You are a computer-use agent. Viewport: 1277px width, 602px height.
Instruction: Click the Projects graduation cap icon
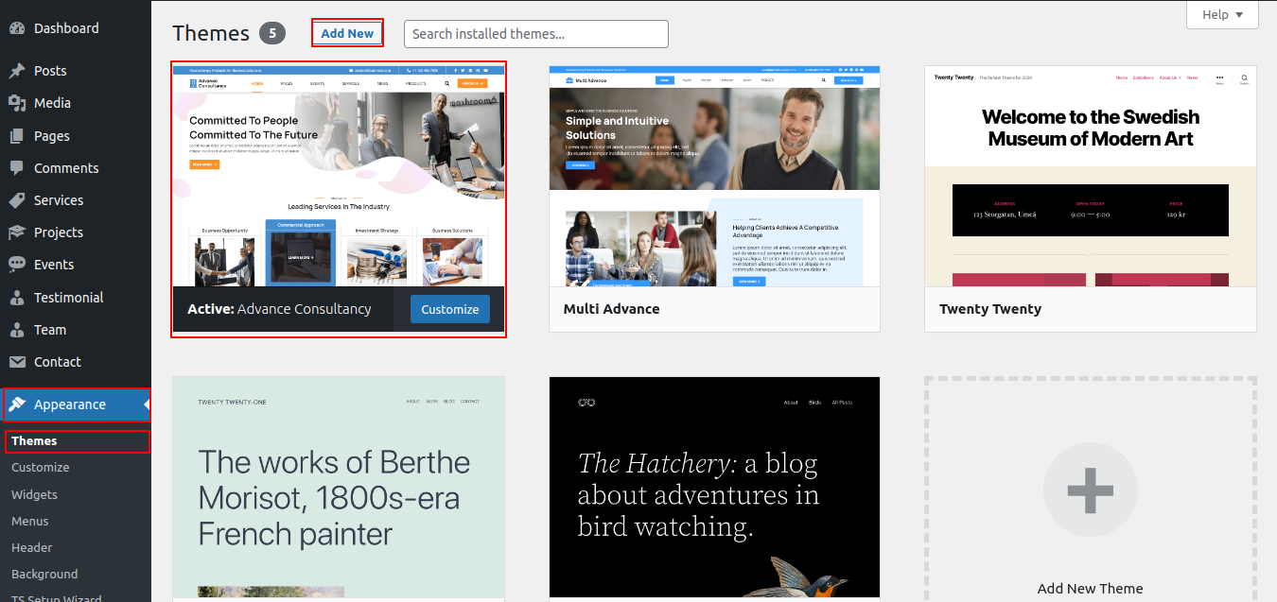(x=17, y=232)
